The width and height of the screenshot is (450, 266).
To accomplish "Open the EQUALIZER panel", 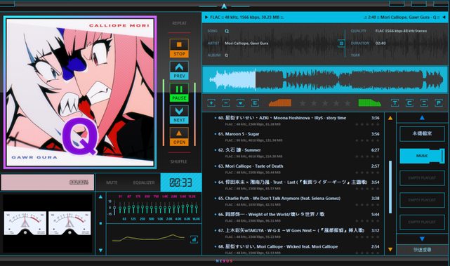I will tap(144, 182).
